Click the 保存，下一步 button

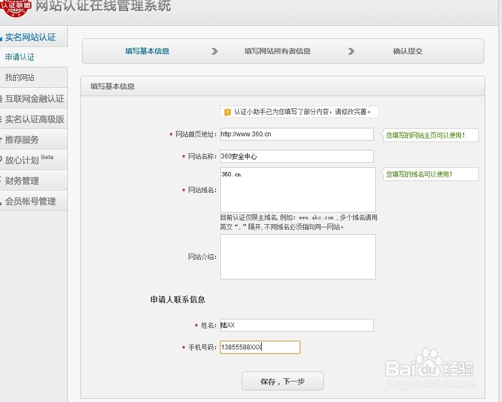(283, 381)
